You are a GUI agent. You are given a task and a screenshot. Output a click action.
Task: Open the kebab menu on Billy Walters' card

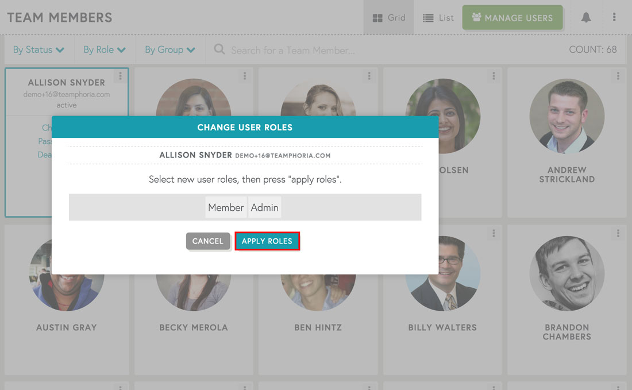point(493,233)
